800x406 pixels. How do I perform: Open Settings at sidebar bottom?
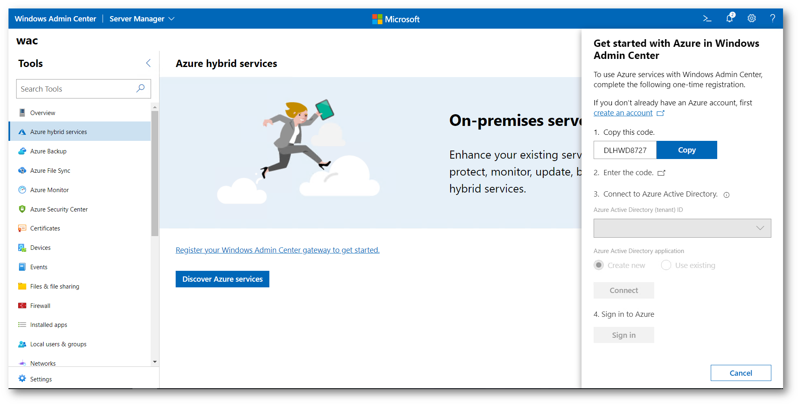[x=84, y=379]
